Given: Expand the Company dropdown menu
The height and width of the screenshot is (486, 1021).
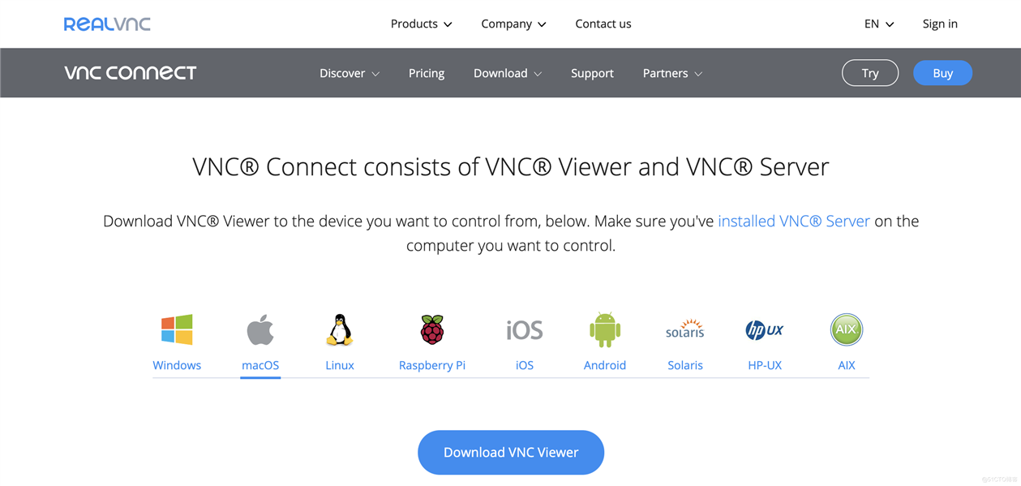Looking at the screenshot, I should pyautogui.click(x=513, y=24).
